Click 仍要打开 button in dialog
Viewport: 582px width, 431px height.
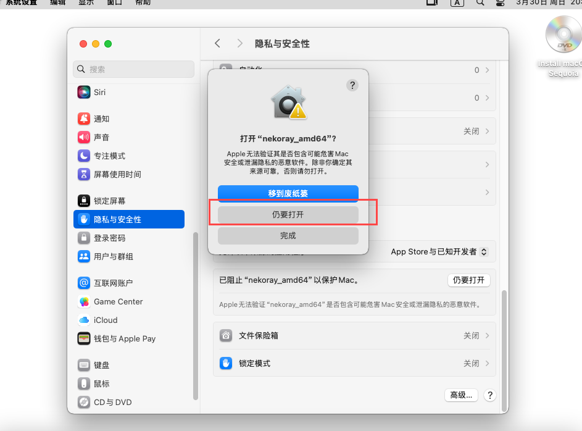(288, 214)
